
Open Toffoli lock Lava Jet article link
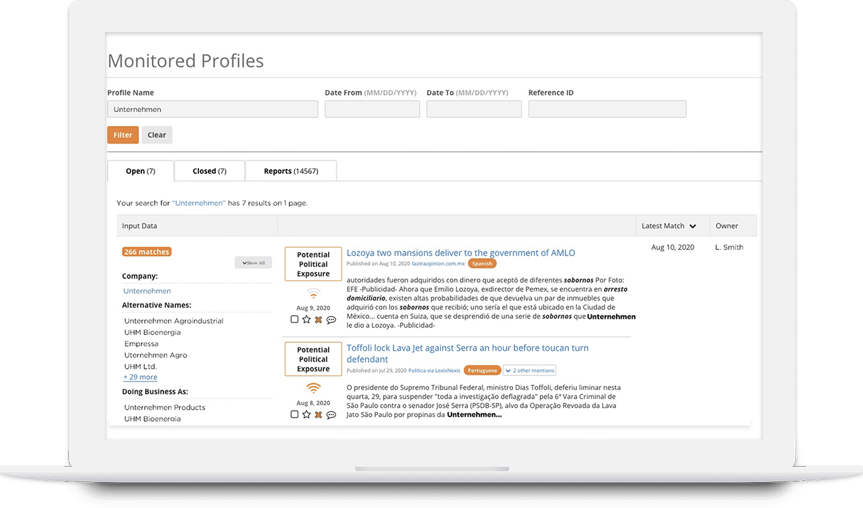pyautogui.click(x=467, y=353)
